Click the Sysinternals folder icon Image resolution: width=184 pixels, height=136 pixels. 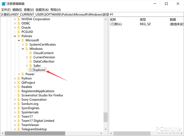click(19, 112)
